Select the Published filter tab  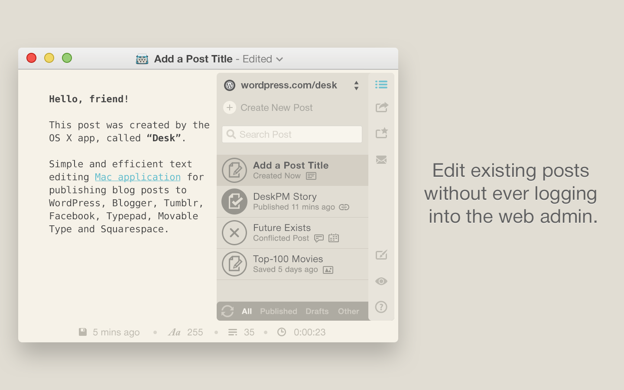279,311
